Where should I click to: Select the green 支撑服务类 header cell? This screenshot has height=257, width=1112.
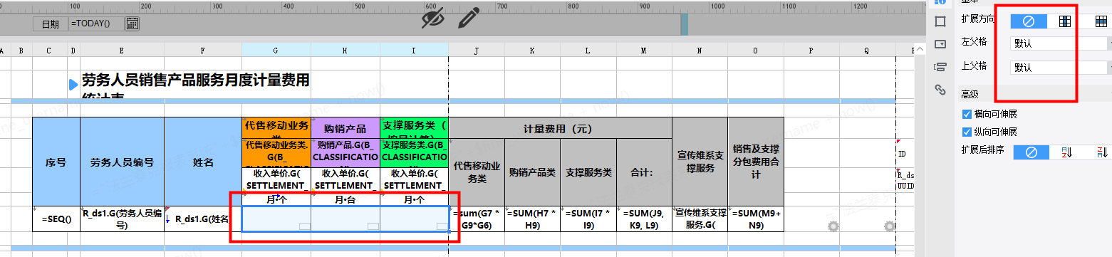pos(414,128)
